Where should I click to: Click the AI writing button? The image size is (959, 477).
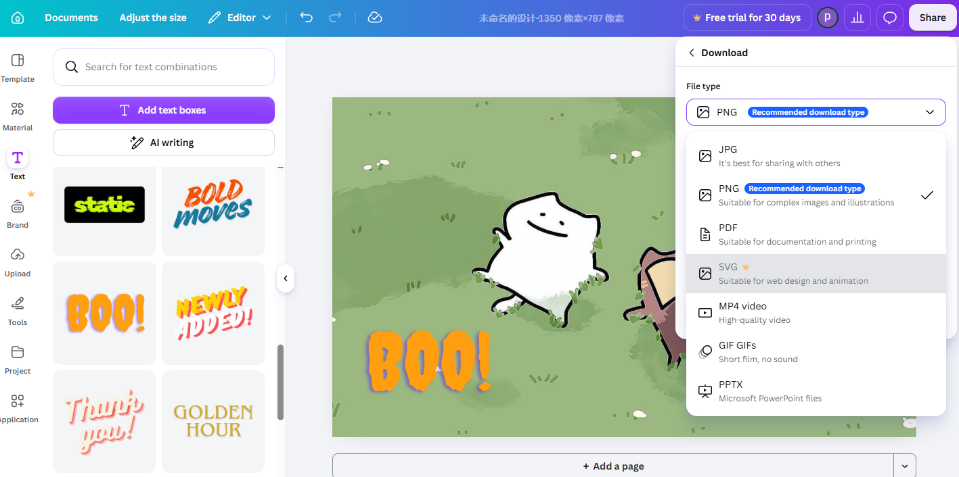164,143
